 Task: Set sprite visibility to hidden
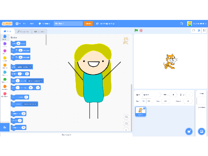pos(149,101)
